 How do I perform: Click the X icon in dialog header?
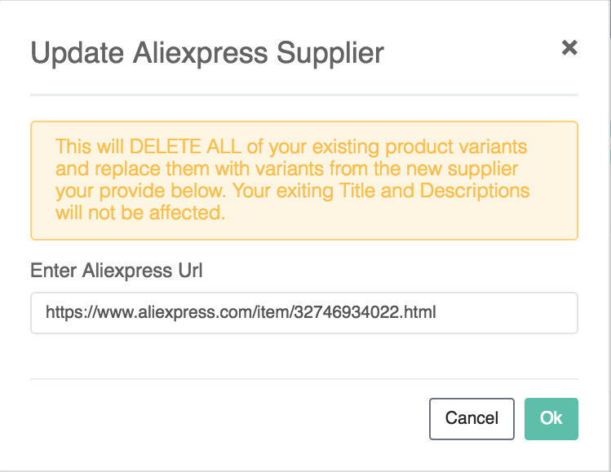coord(569,48)
